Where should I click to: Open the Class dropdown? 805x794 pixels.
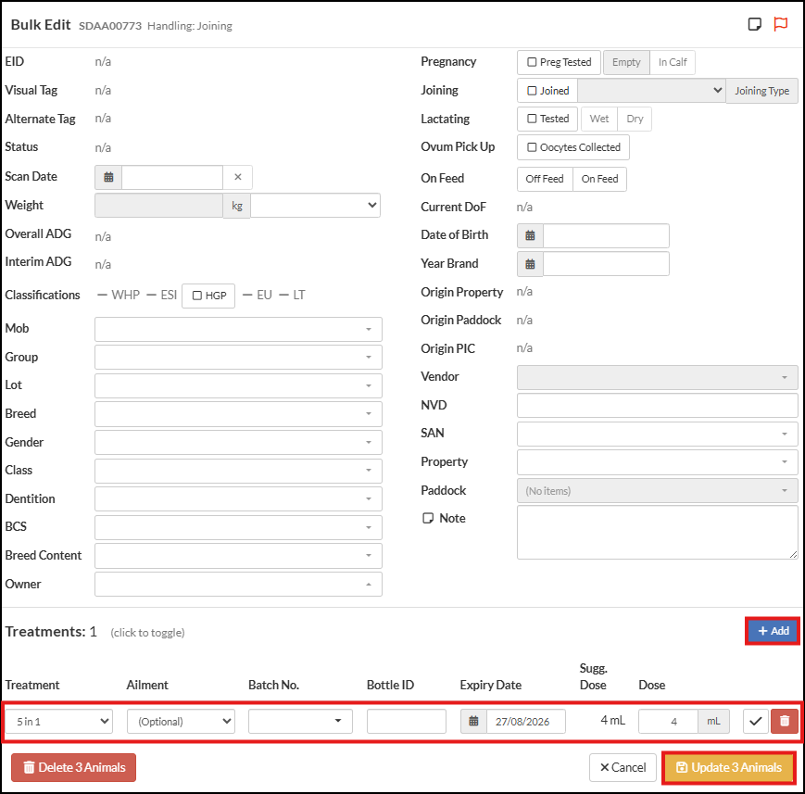point(238,471)
